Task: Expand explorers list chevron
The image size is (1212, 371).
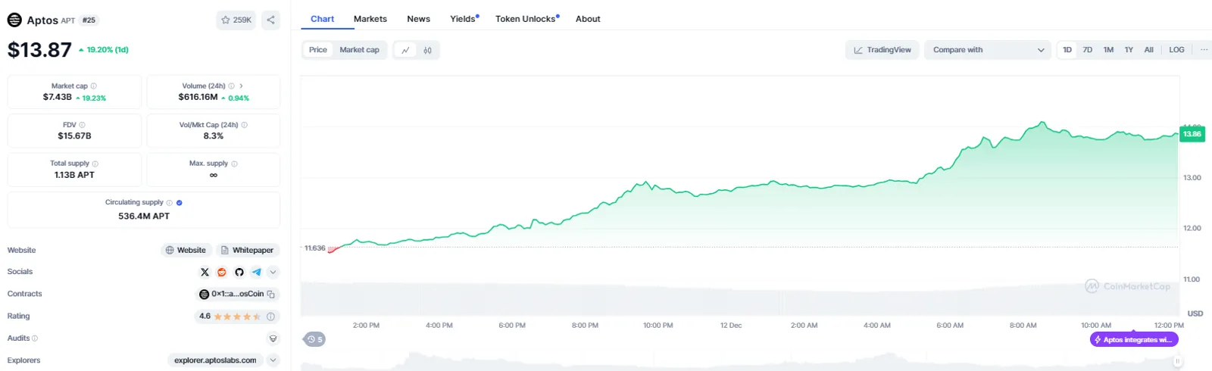Action: pos(273,360)
